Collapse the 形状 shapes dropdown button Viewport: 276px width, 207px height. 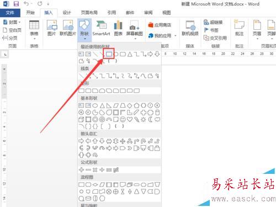point(84,30)
